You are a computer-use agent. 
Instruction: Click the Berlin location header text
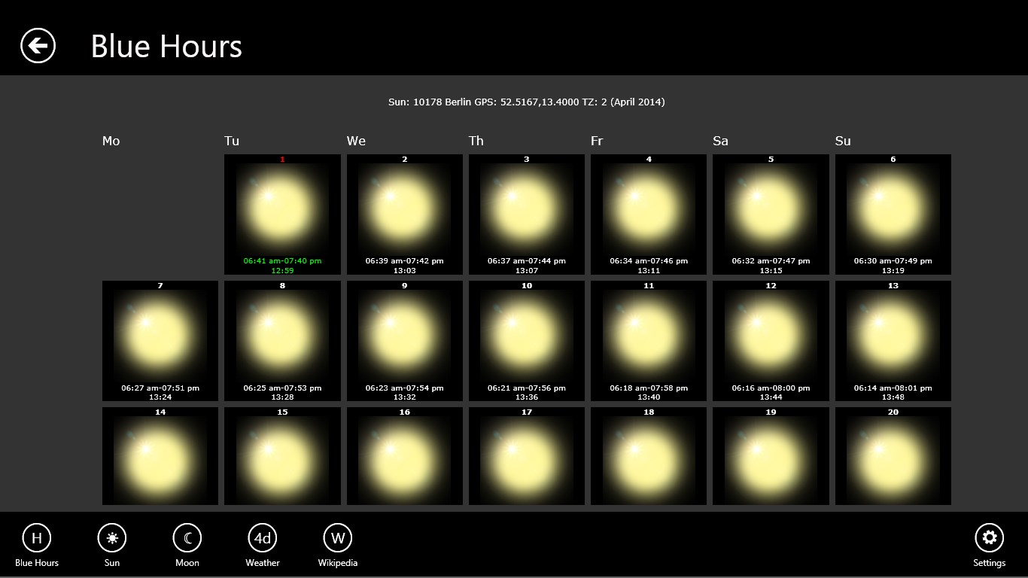tap(526, 102)
